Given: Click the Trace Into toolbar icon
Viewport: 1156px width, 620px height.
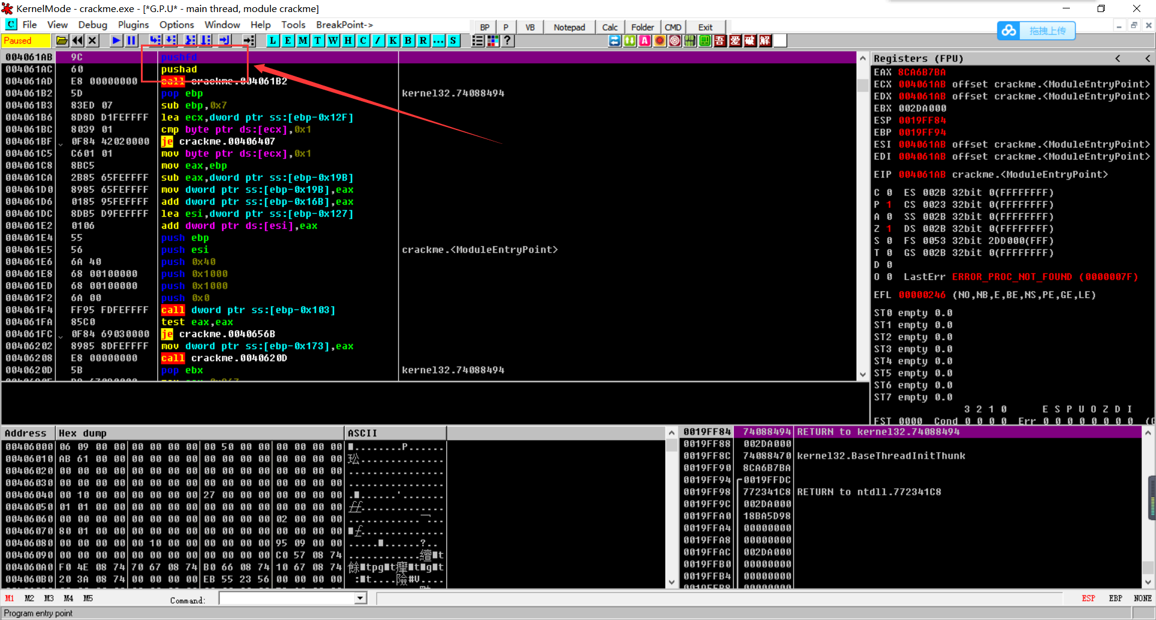Looking at the screenshot, I should coord(191,40).
